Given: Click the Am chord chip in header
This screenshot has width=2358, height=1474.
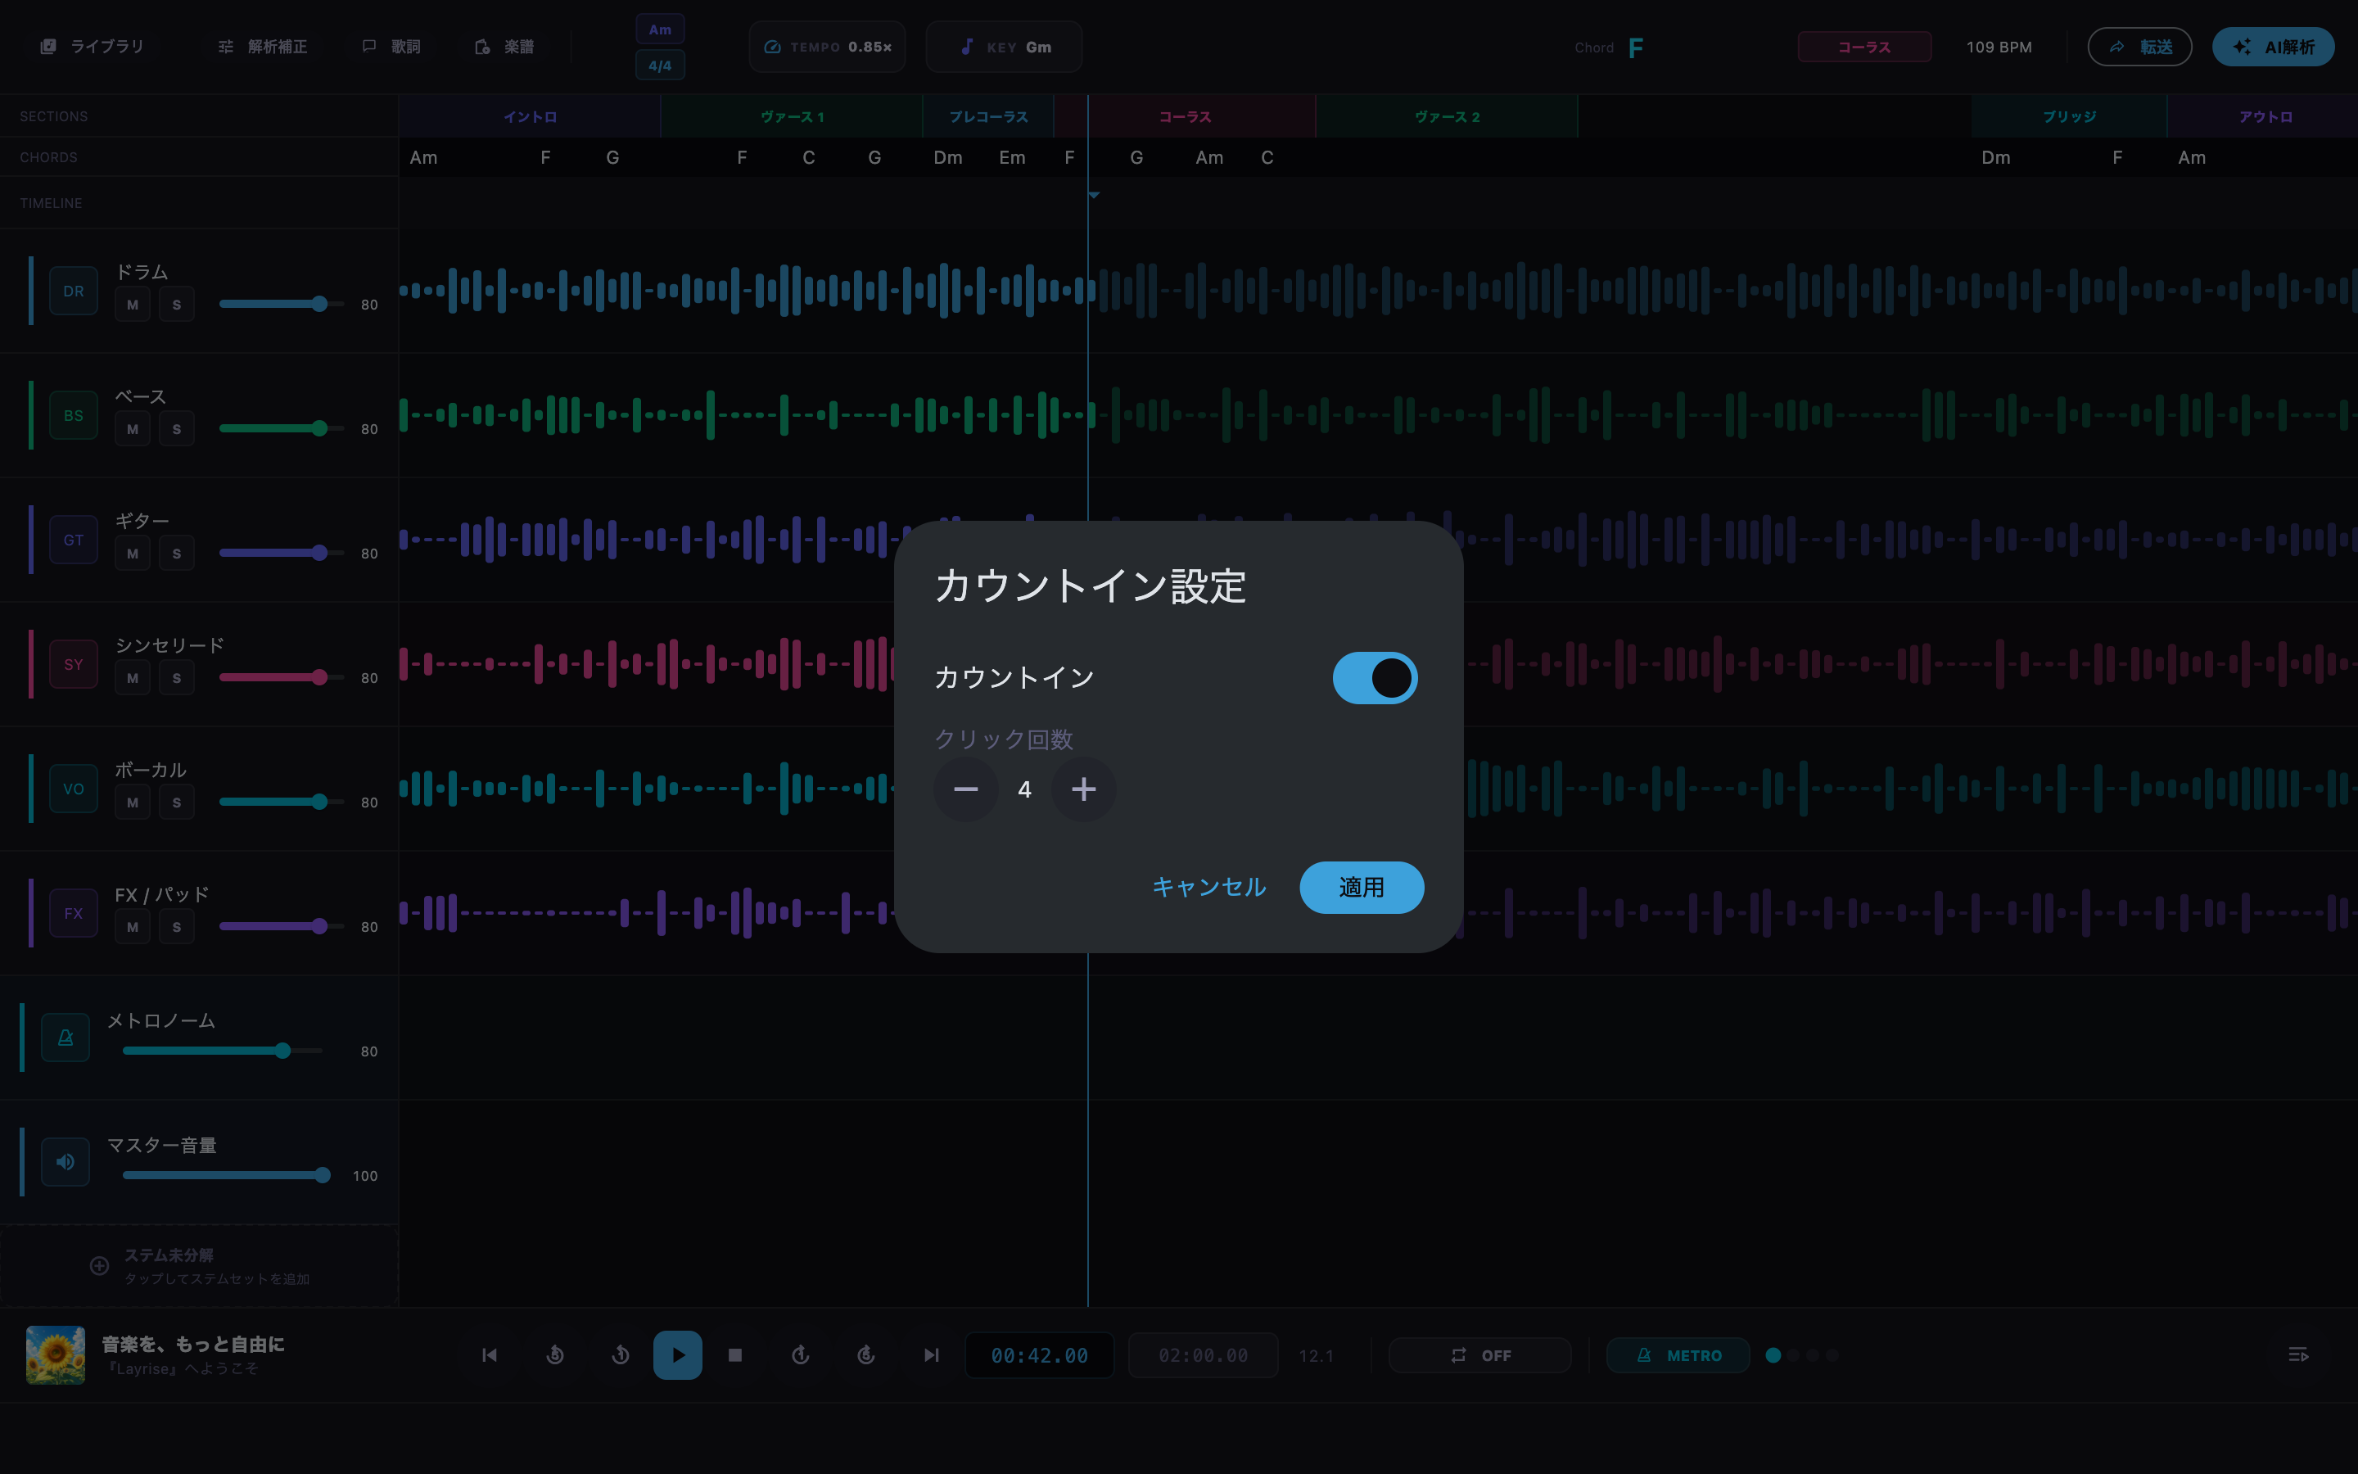Looking at the screenshot, I should click(660, 29).
